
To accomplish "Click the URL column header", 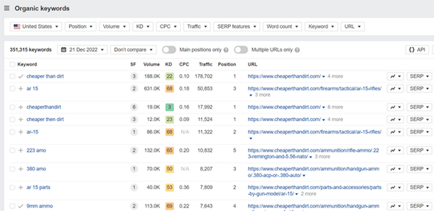I will (x=252, y=64).
